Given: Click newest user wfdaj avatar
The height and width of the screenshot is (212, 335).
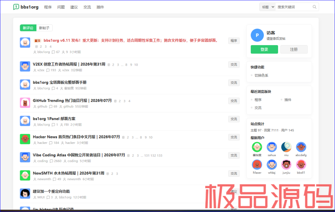Looking at the screenshot, I should (x=272, y=164).
